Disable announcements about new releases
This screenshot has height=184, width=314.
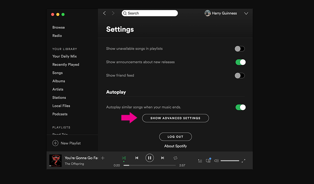tap(240, 62)
